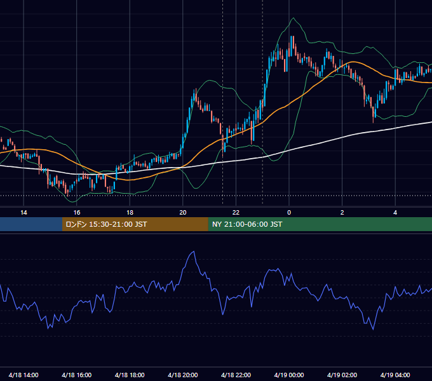Screen dimensions: 432x381
Task: Click the 4/18 18:00 date label
Action: 130,375
